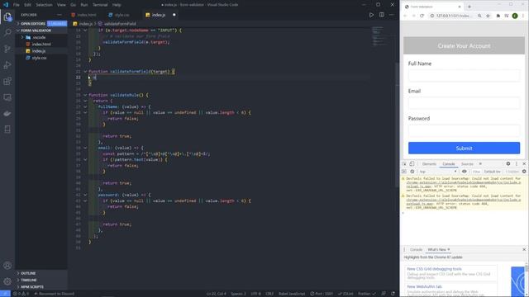The height and width of the screenshot is (297, 529).
Task: Open the errors and warnings status item
Action: click(21, 294)
